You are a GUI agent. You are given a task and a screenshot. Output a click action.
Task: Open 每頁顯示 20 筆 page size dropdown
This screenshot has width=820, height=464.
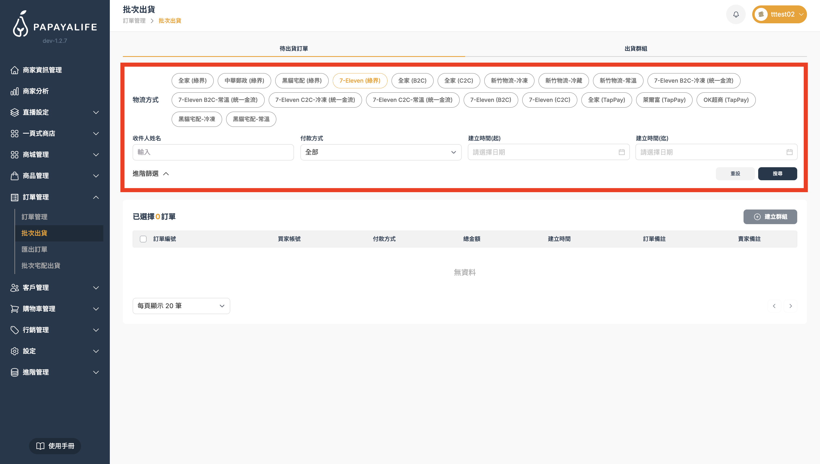(x=181, y=306)
